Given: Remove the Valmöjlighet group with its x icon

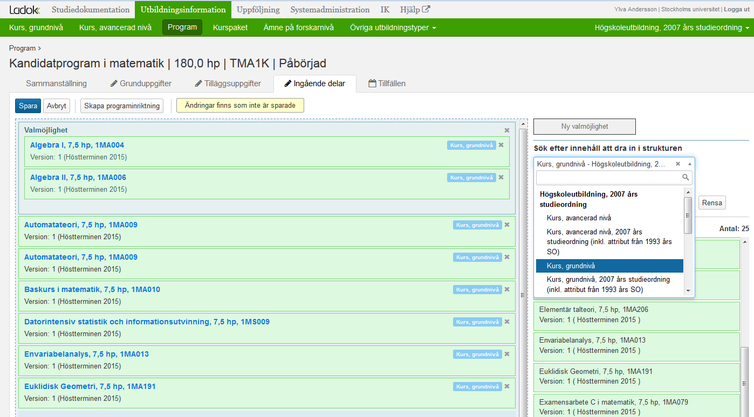Looking at the screenshot, I should [x=507, y=130].
